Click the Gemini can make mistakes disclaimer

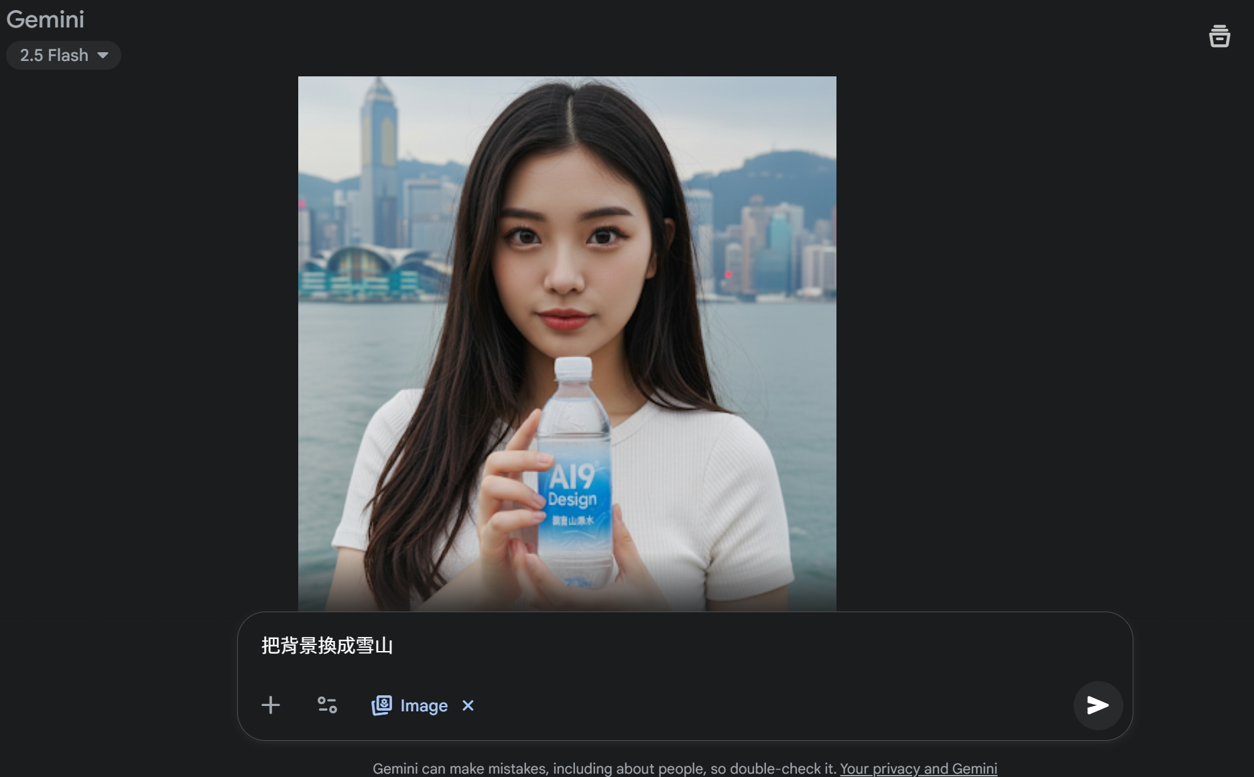coord(605,768)
